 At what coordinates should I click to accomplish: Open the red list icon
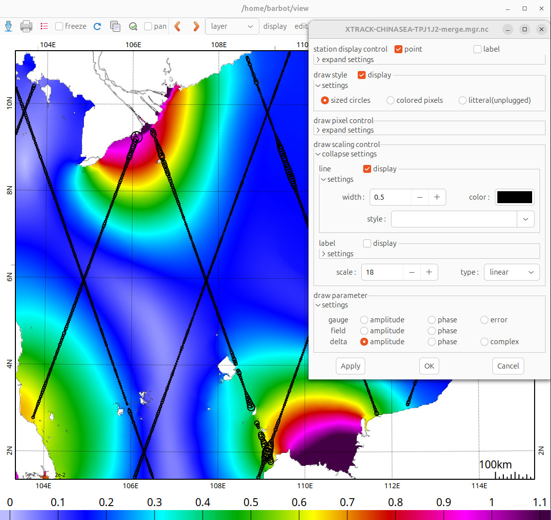44,26
